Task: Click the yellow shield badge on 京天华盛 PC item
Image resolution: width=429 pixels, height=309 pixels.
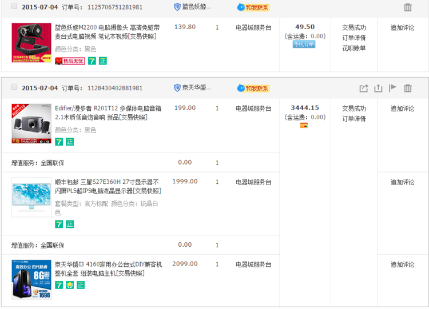Action: coord(70,285)
